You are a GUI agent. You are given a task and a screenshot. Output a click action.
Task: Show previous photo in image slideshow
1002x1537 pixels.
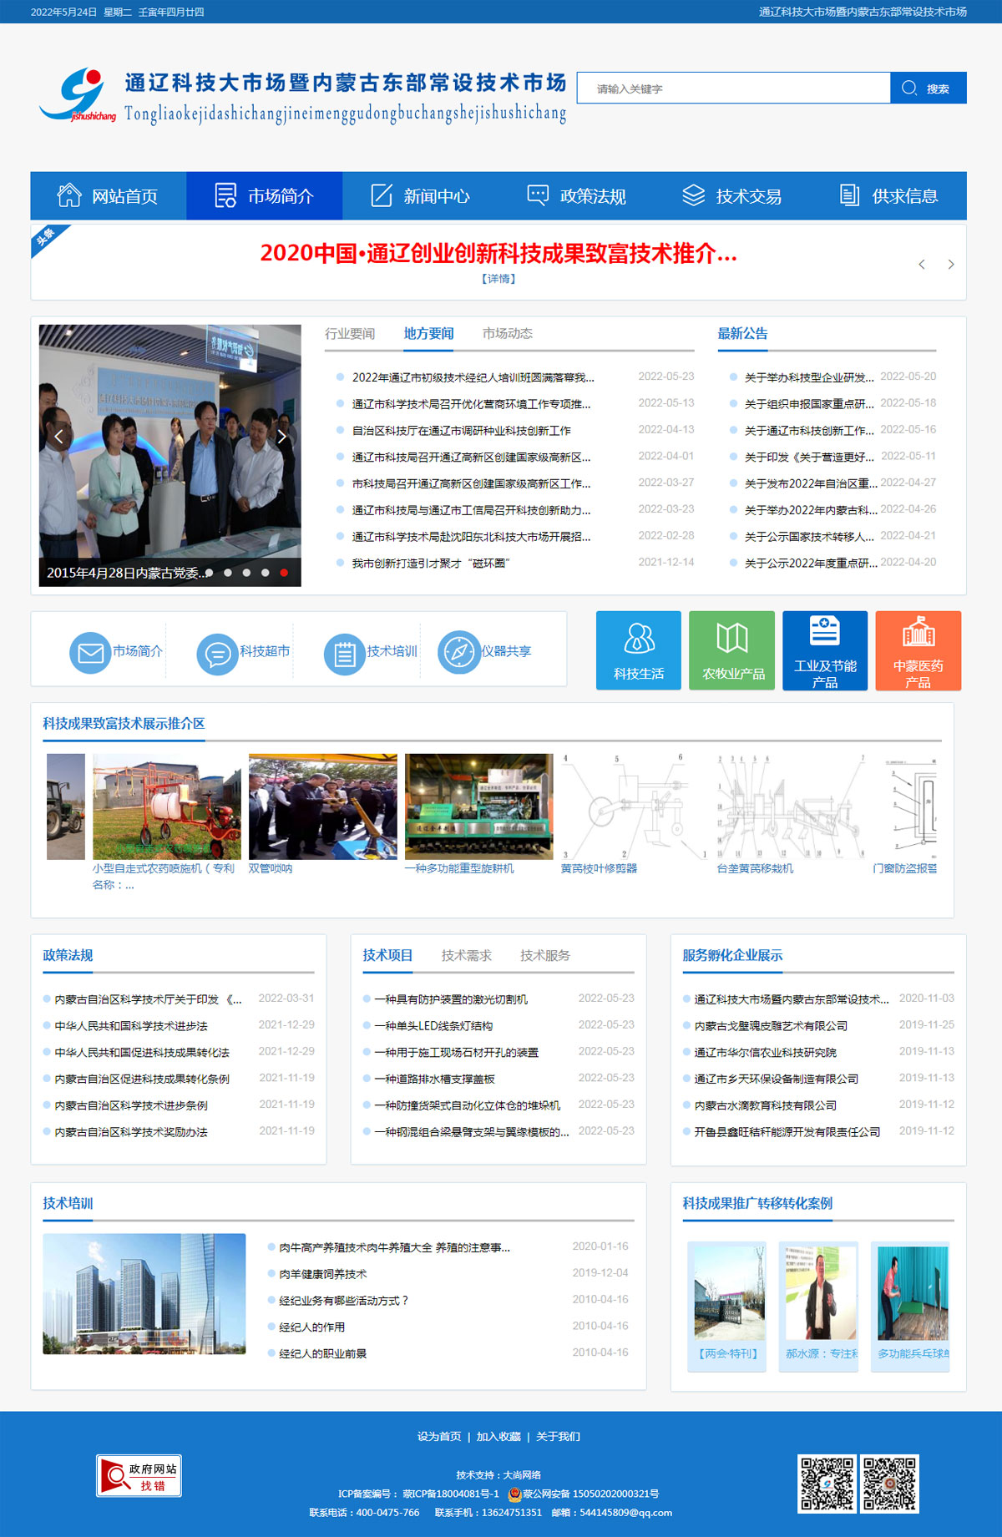coord(58,437)
